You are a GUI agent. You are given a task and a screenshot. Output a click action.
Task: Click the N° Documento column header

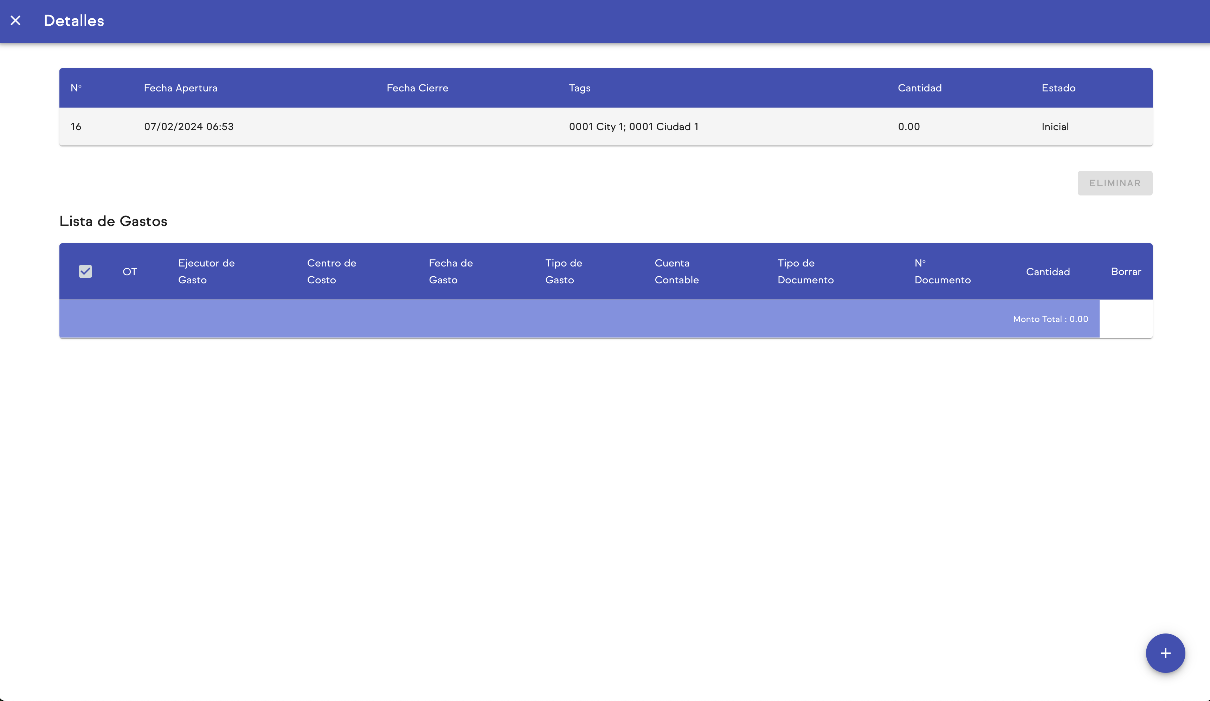point(942,271)
